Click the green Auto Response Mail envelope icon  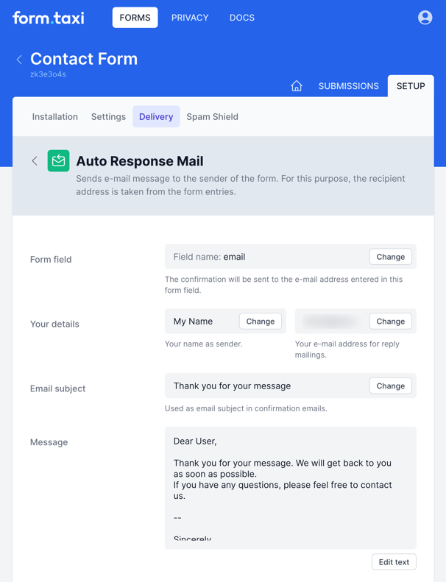(58, 160)
